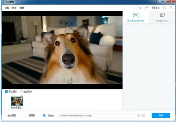Go to 首页 home page
Viewport: 176px width, 122px height.
tap(155, 8)
